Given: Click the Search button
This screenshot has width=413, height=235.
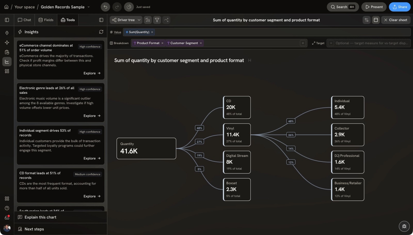Looking at the screenshot, I should [x=343, y=7].
